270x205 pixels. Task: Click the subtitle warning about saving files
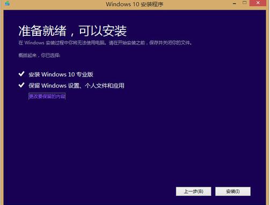point(105,43)
